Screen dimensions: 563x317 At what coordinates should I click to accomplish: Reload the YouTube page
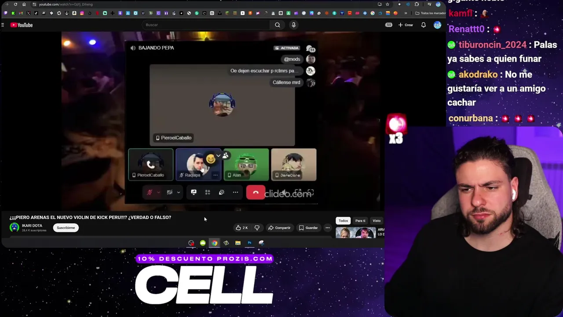pyautogui.click(x=15, y=4)
